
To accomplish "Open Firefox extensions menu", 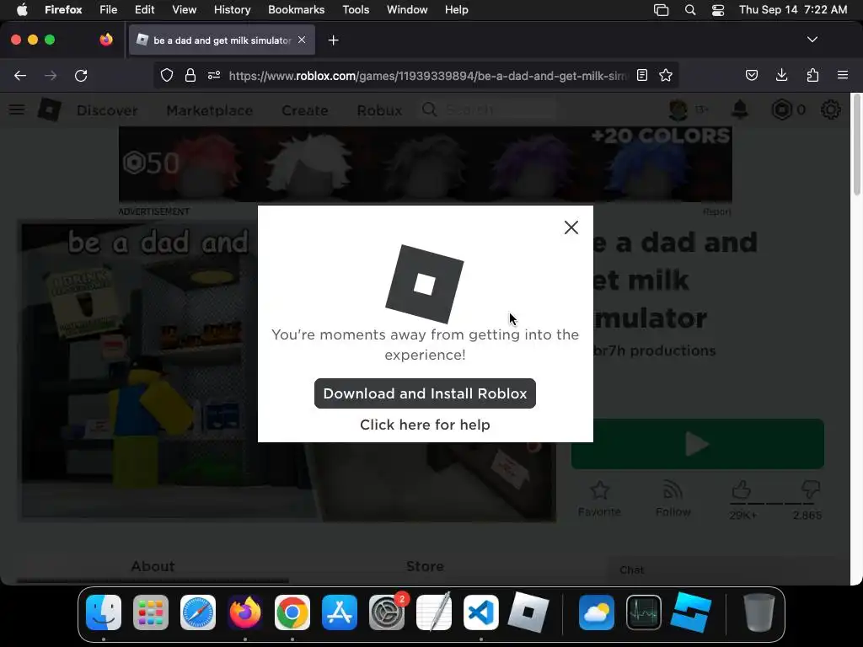I will pyautogui.click(x=812, y=75).
